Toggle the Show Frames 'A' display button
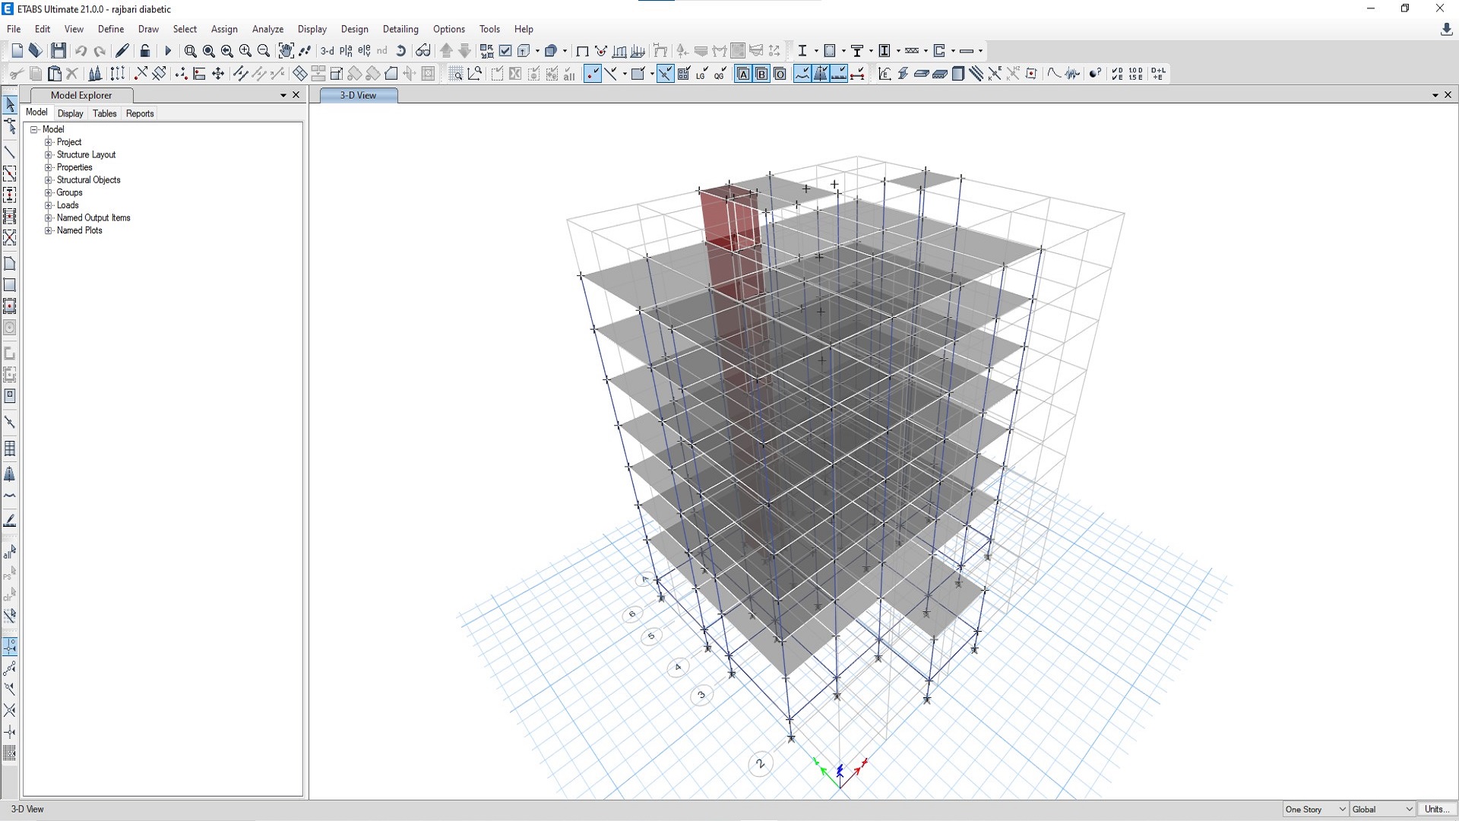Screen dimensions: 1459x821 (743, 74)
